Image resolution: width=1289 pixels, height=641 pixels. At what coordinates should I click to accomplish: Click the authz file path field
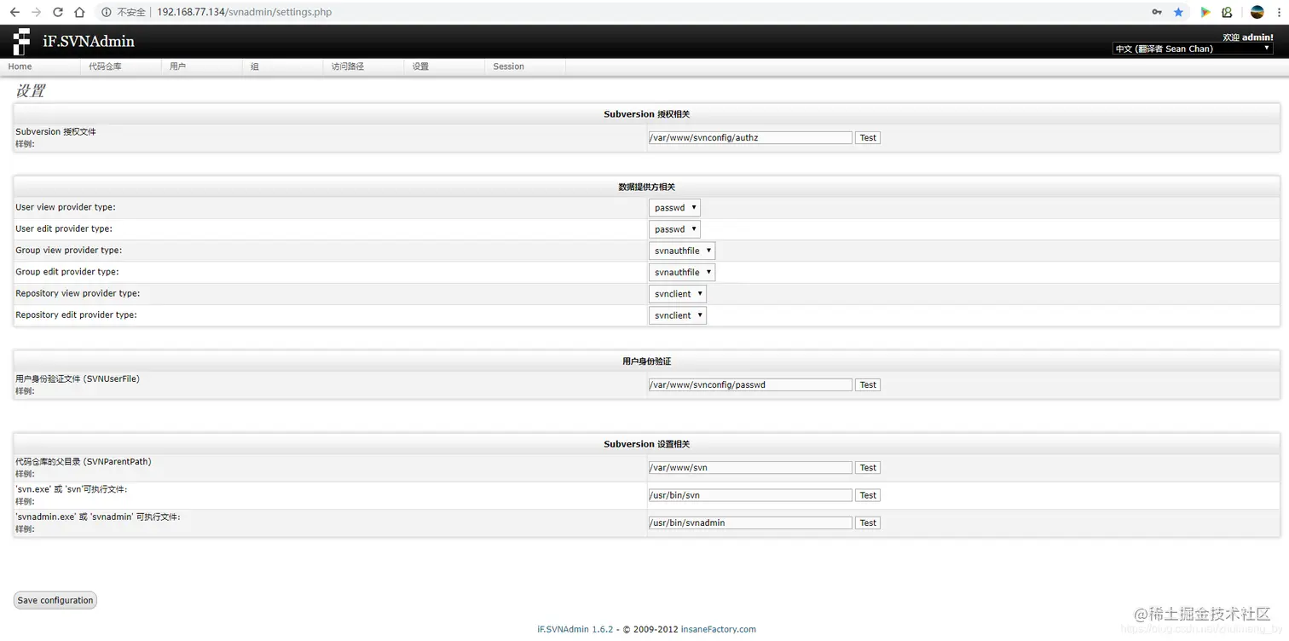click(750, 137)
